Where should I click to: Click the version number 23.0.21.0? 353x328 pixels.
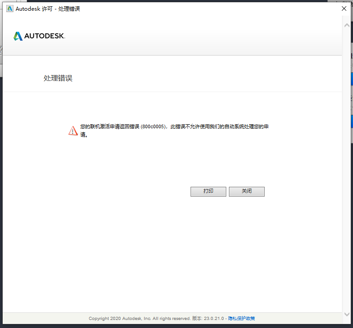(x=214, y=319)
